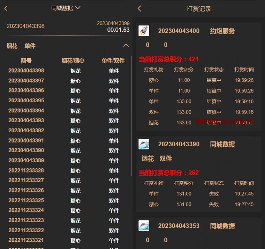Click the rocket icon for record 202304043400
The image size is (265, 249).
(144, 31)
